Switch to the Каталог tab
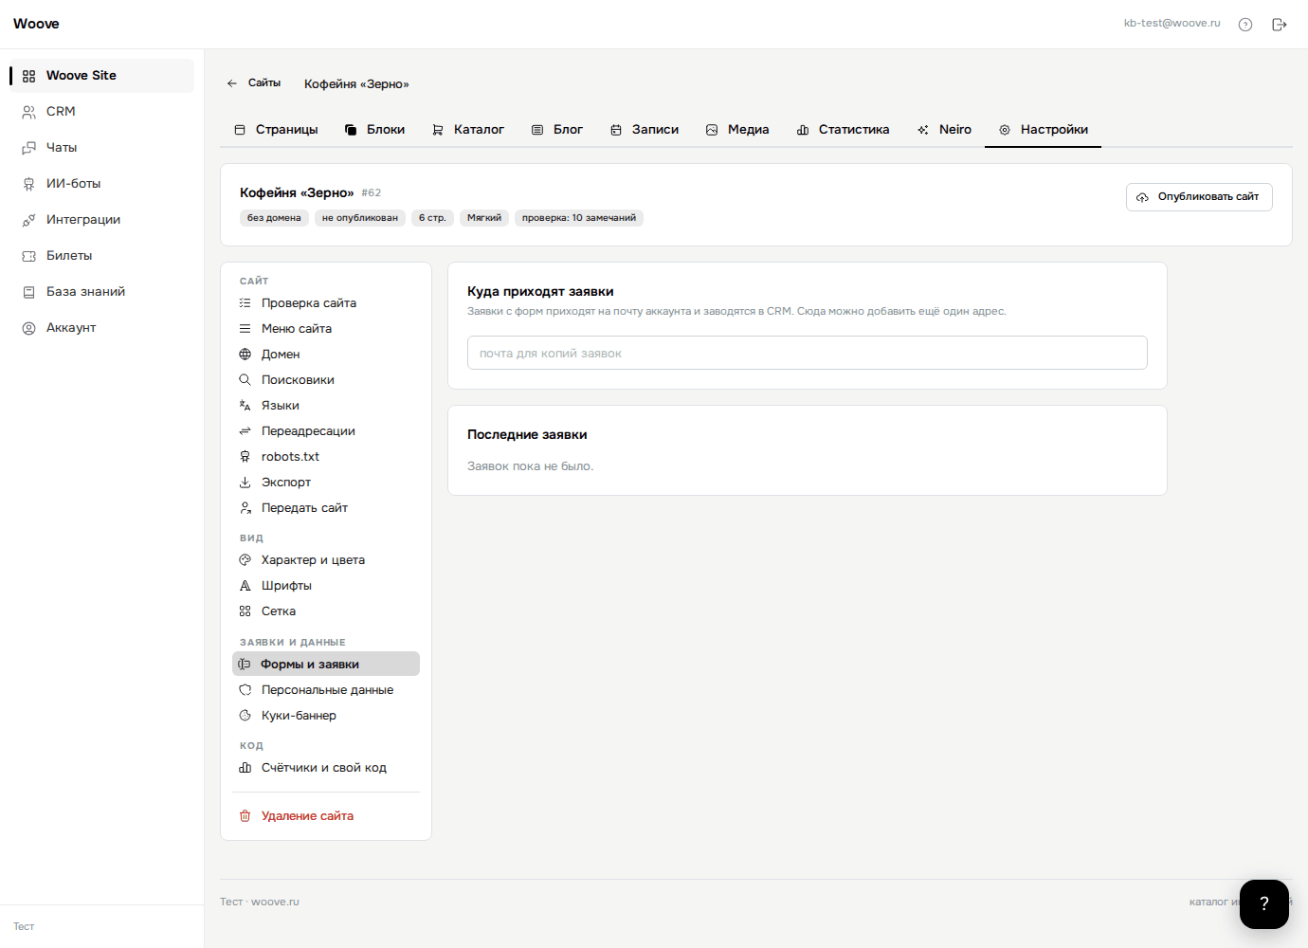 point(468,130)
